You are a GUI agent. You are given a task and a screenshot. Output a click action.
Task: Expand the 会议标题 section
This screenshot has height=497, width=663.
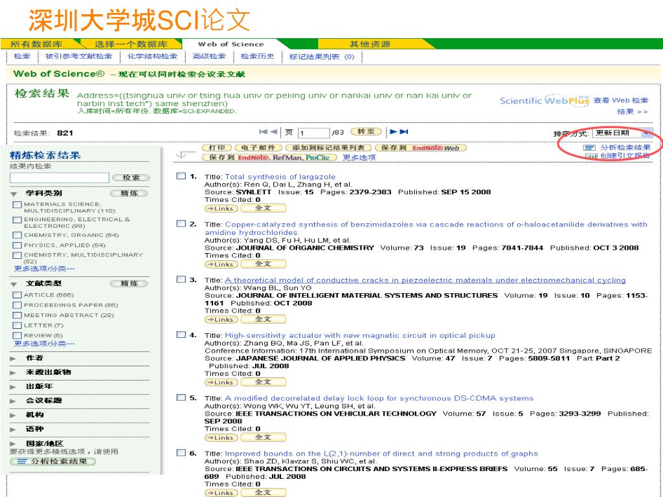coord(13,401)
